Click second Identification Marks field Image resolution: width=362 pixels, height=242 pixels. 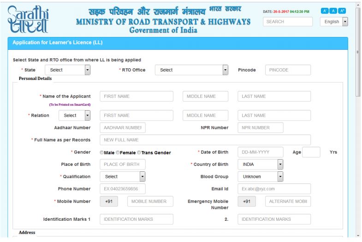tap(274, 219)
